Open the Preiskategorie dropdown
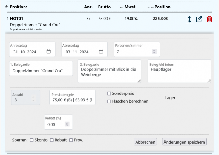 [72, 100]
